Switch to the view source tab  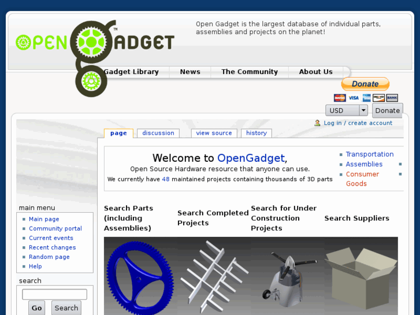pyautogui.click(x=214, y=133)
